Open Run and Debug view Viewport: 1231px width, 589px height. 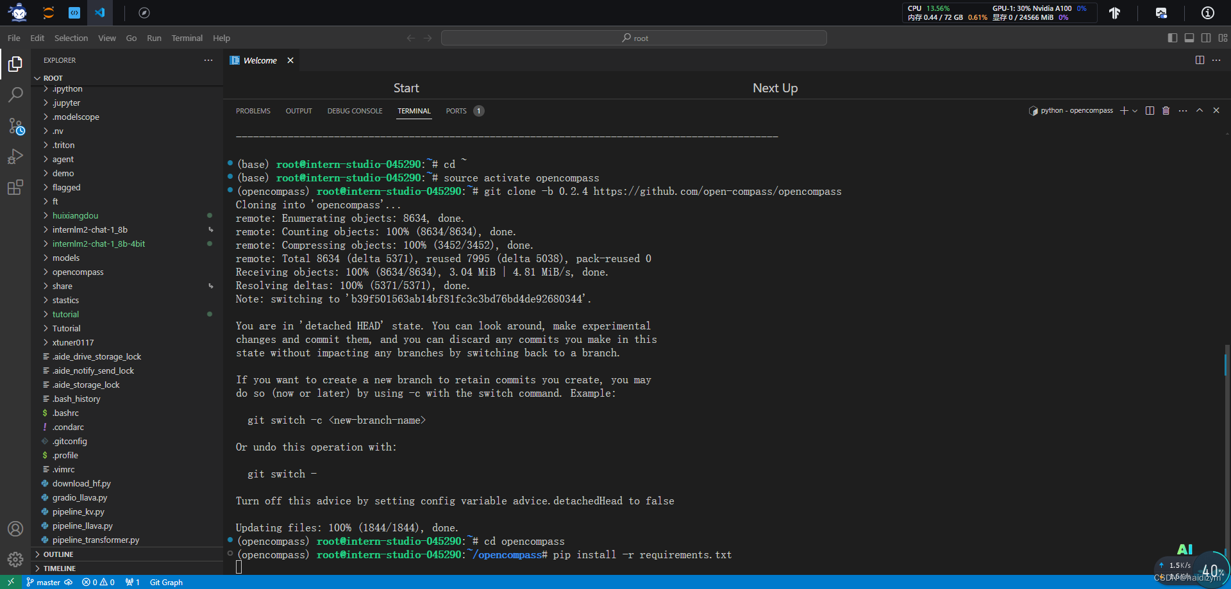(15, 157)
